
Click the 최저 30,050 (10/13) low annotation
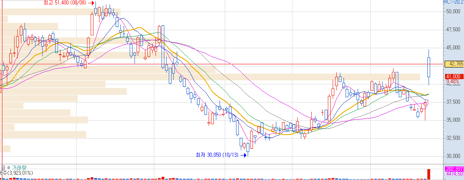point(217,155)
